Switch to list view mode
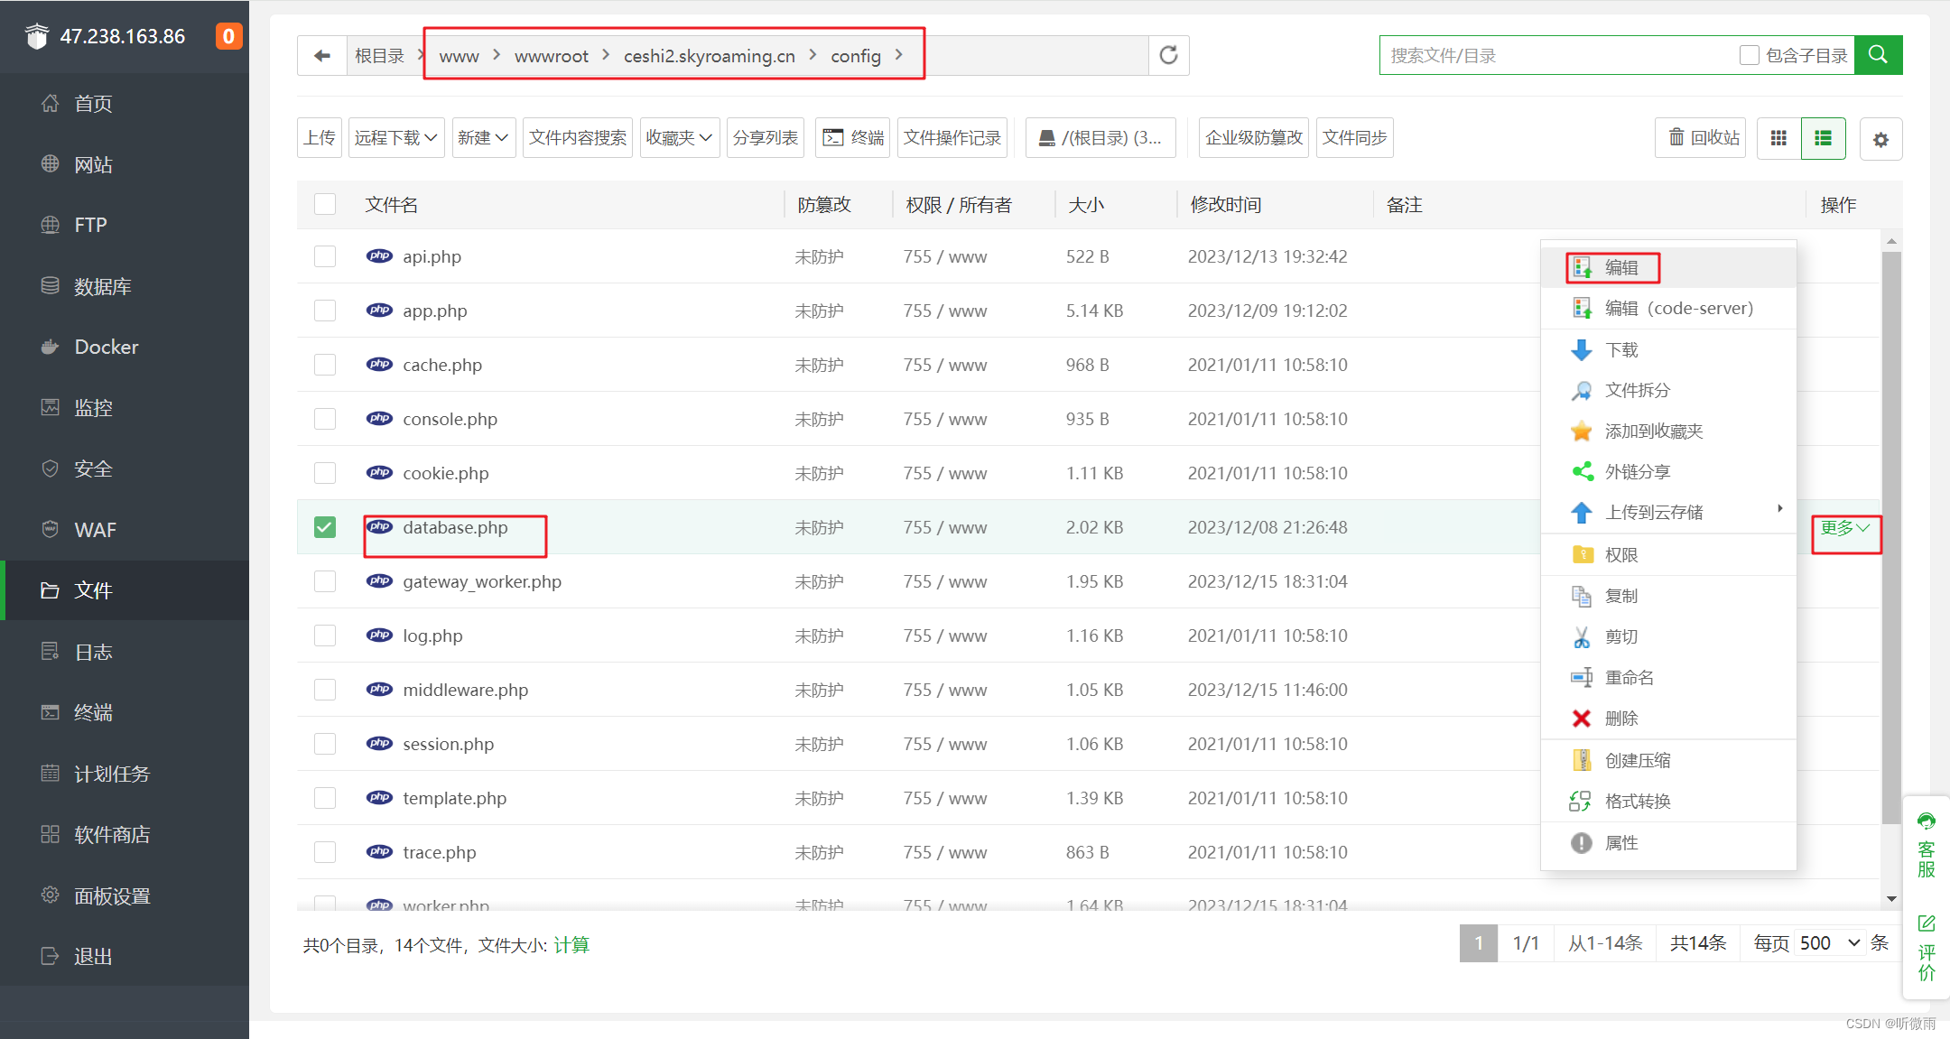 pos(1823,138)
